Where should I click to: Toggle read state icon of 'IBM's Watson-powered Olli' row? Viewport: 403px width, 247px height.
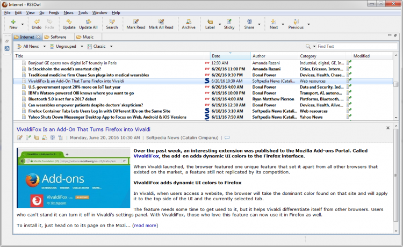pyautogui.click(x=24, y=93)
